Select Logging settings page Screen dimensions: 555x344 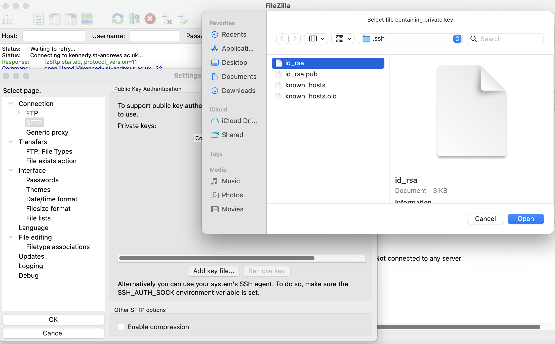click(31, 266)
